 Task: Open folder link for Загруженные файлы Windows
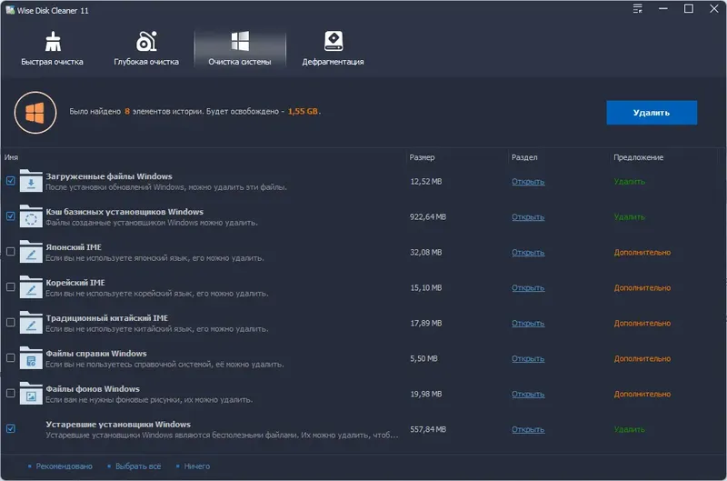pyautogui.click(x=528, y=181)
